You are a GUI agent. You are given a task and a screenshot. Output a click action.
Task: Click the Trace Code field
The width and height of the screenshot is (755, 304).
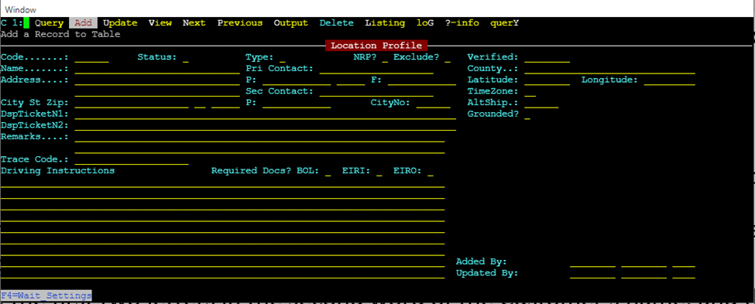132,159
